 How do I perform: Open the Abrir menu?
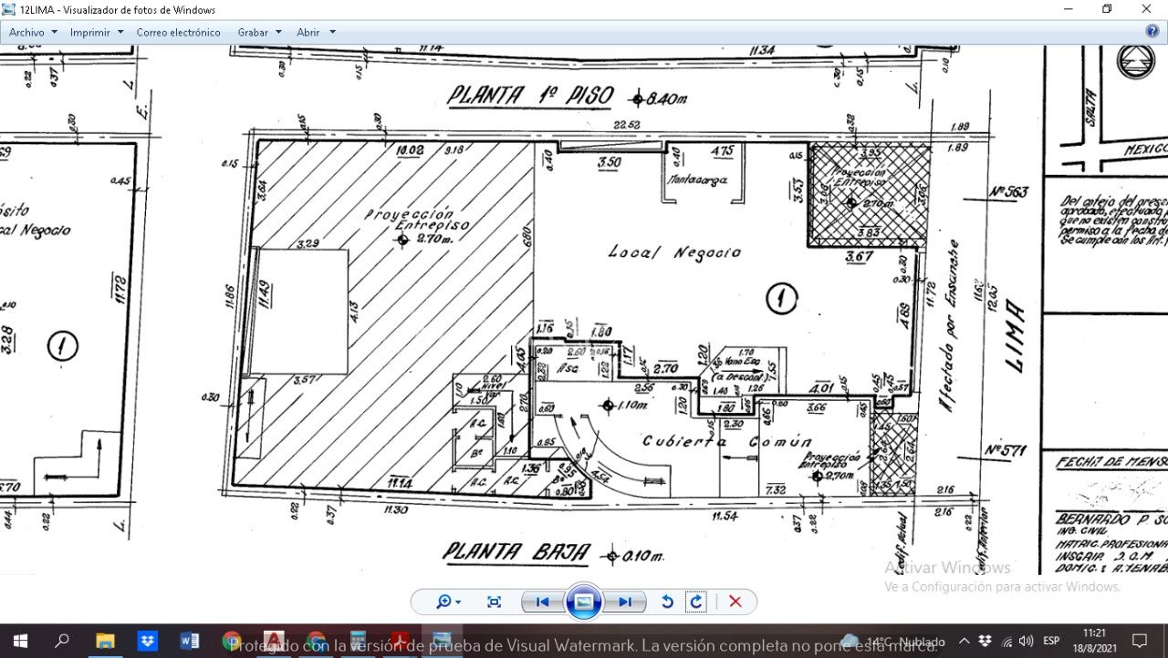click(316, 32)
